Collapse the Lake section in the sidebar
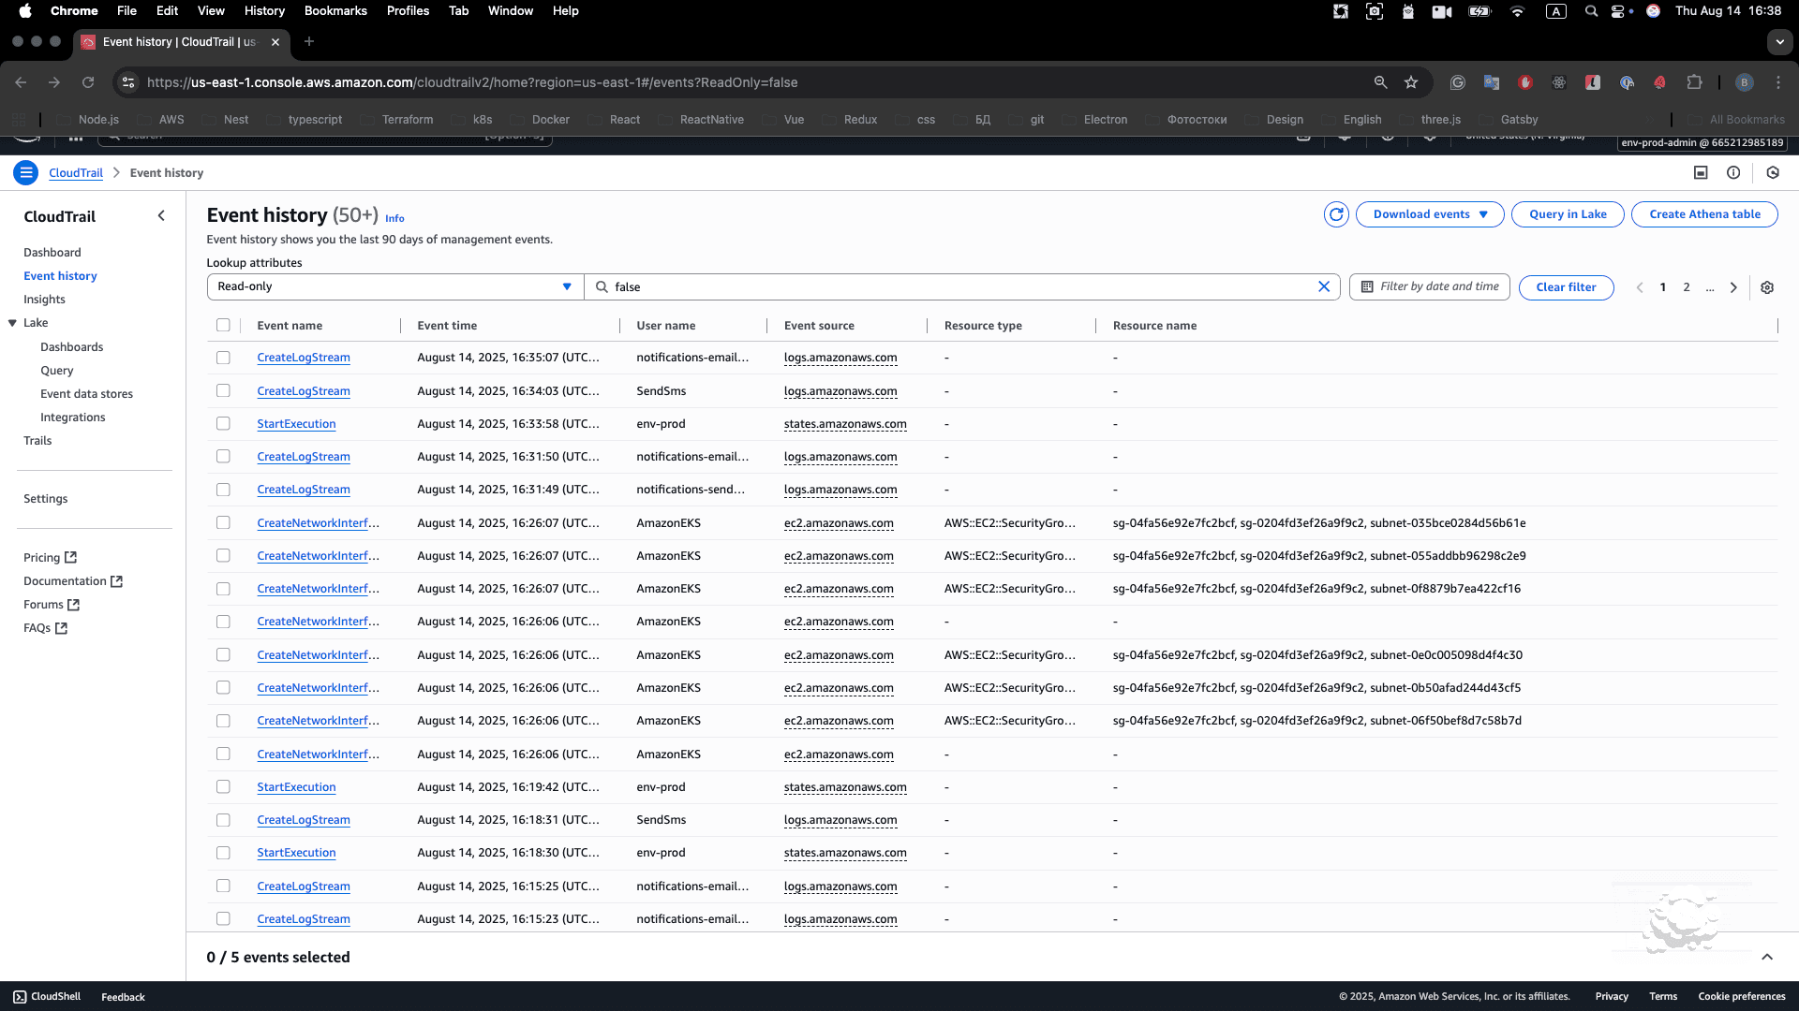Viewport: 1799px width, 1011px height. [x=12, y=322]
